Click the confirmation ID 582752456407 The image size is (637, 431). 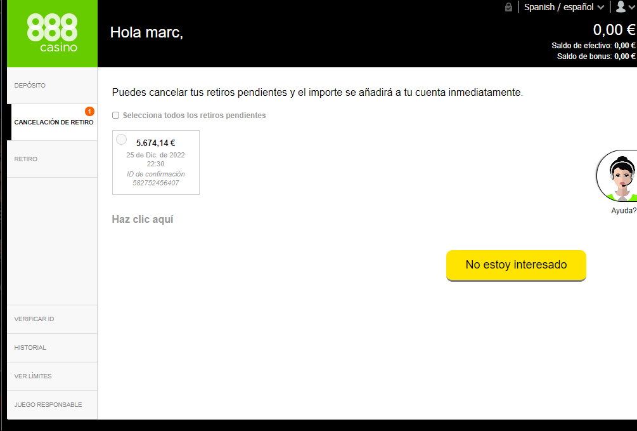(x=156, y=183)
